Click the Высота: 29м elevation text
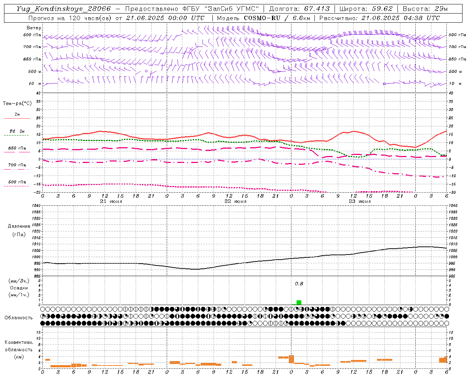Image resolution: width=468 pixels, height=375 pixels. coord(425,9)
